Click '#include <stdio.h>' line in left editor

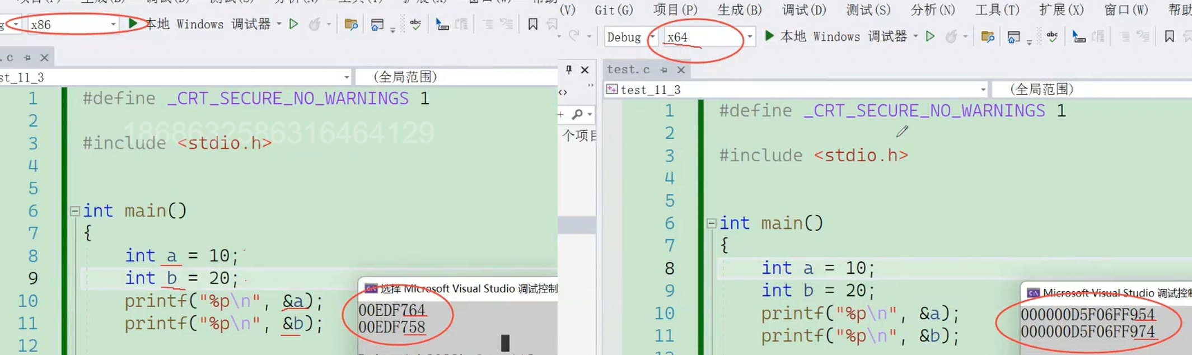(x=177, y=143)
